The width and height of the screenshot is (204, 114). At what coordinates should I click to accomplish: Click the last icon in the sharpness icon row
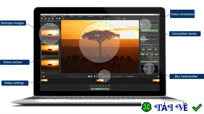(157, 25)
